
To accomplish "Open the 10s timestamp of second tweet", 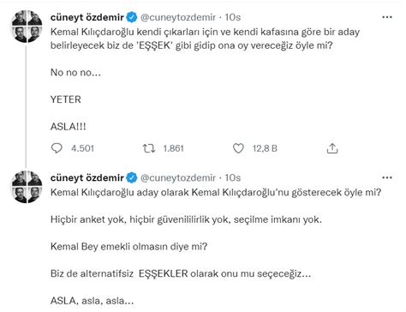I will 233,178.
